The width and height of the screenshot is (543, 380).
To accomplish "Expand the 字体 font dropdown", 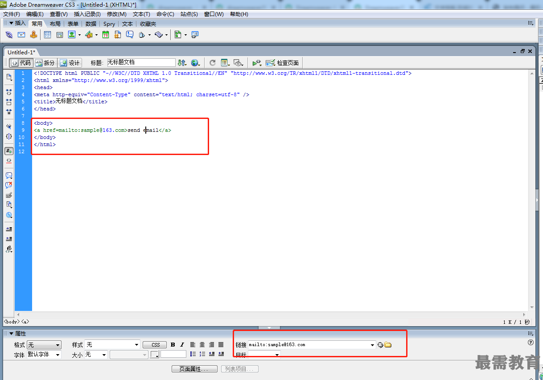I will pyautogui.click(x=44, y=355).
